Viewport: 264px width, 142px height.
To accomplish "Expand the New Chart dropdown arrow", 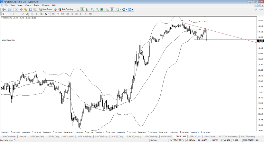I will pos(6,9).
